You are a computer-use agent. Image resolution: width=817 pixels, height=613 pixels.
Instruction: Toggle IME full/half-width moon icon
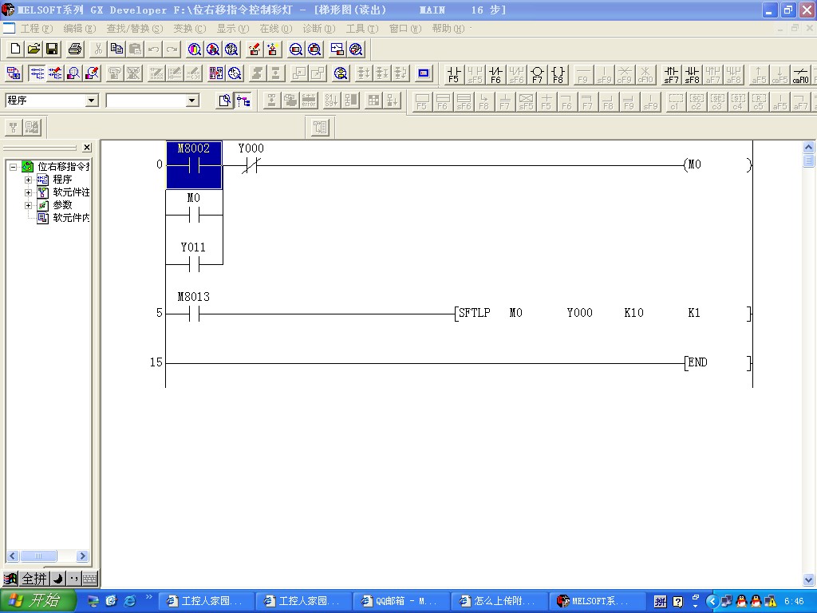click(x=57, y=579)
